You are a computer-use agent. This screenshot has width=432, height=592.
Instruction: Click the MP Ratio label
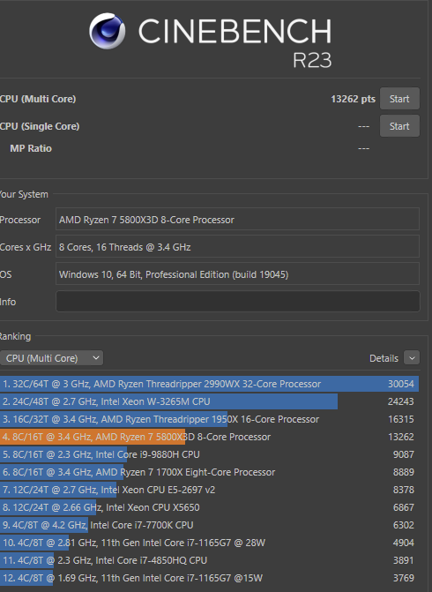coord(31,148)
